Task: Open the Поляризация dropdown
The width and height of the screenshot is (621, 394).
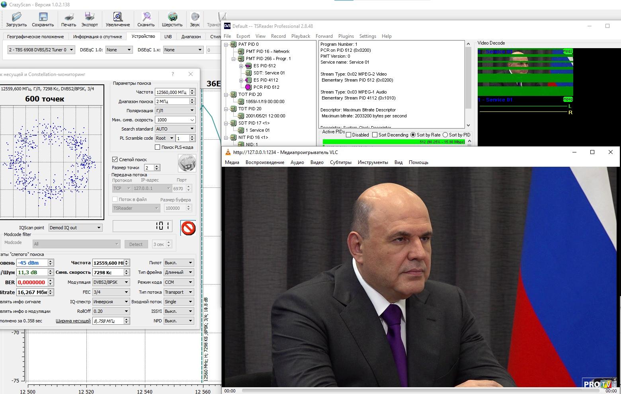Action: click(x=175, y=111)
